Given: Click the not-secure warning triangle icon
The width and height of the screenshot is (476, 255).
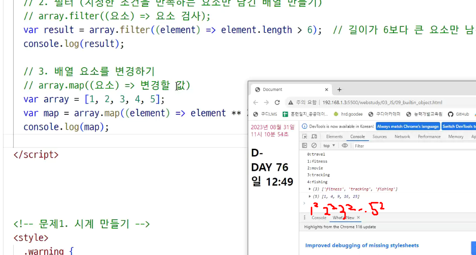Looking at the screenshot, I should pos(291,102).
